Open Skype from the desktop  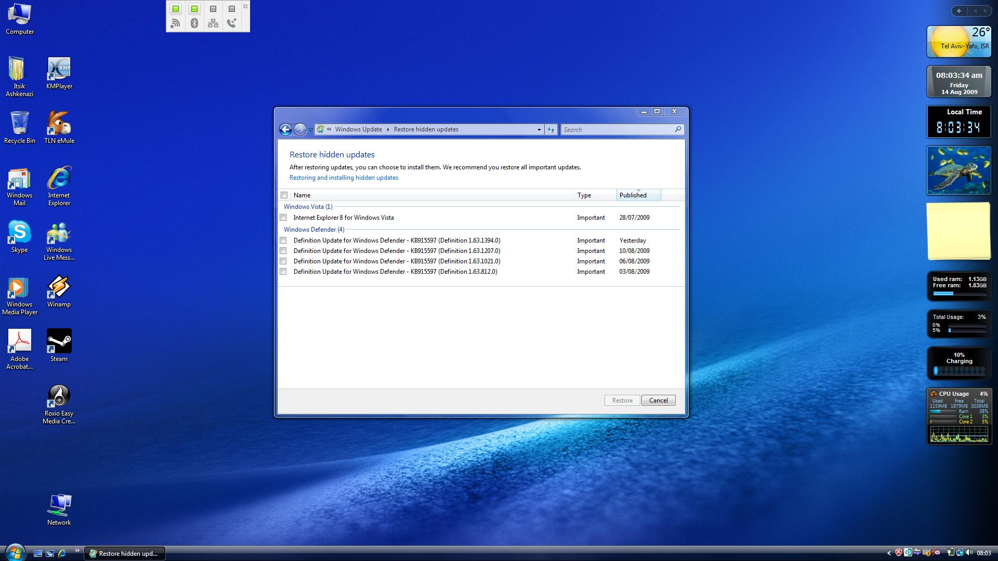click(x=20, y=237)
